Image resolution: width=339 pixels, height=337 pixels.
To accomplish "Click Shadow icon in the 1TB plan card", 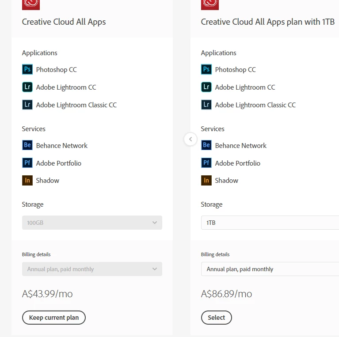I will pyautogui.click(x=206, y=180).
